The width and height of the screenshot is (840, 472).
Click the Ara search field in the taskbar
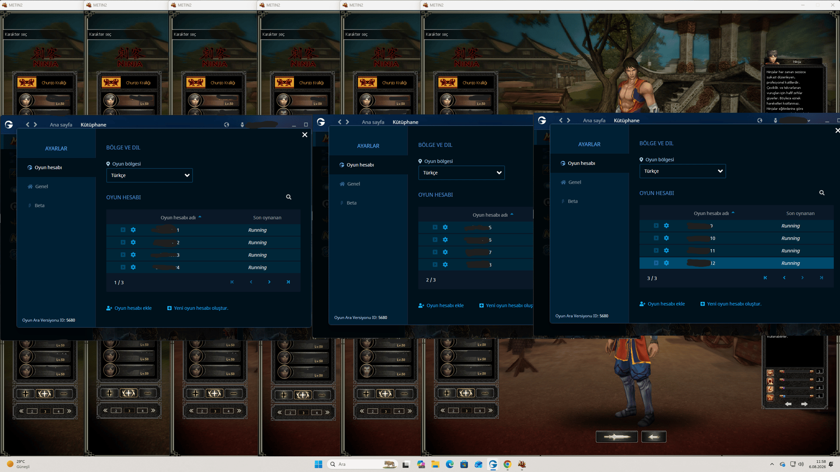point(362,464)
